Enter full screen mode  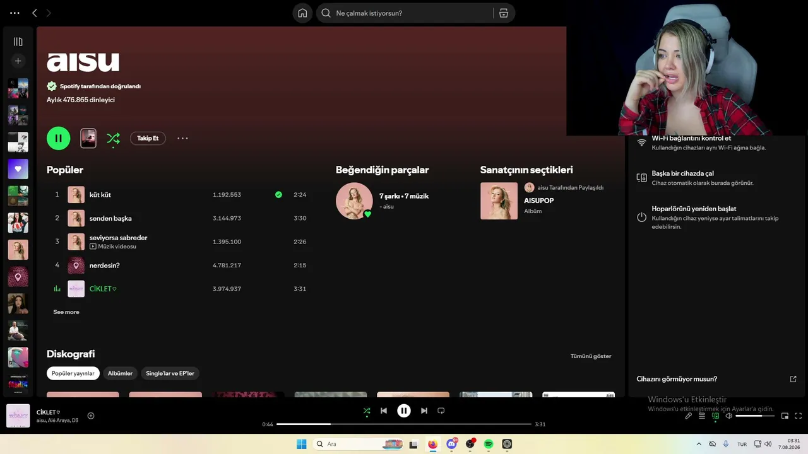pos(799,416)
